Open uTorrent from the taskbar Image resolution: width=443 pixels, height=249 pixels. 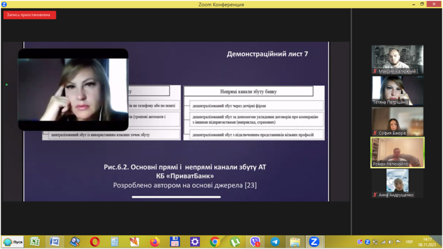click(x=235, y=241)
